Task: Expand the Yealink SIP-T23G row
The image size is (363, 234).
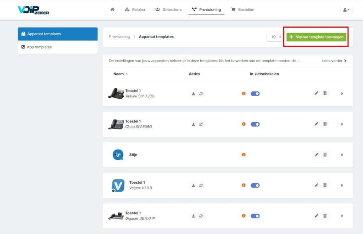Action: [x=342, y=94]
